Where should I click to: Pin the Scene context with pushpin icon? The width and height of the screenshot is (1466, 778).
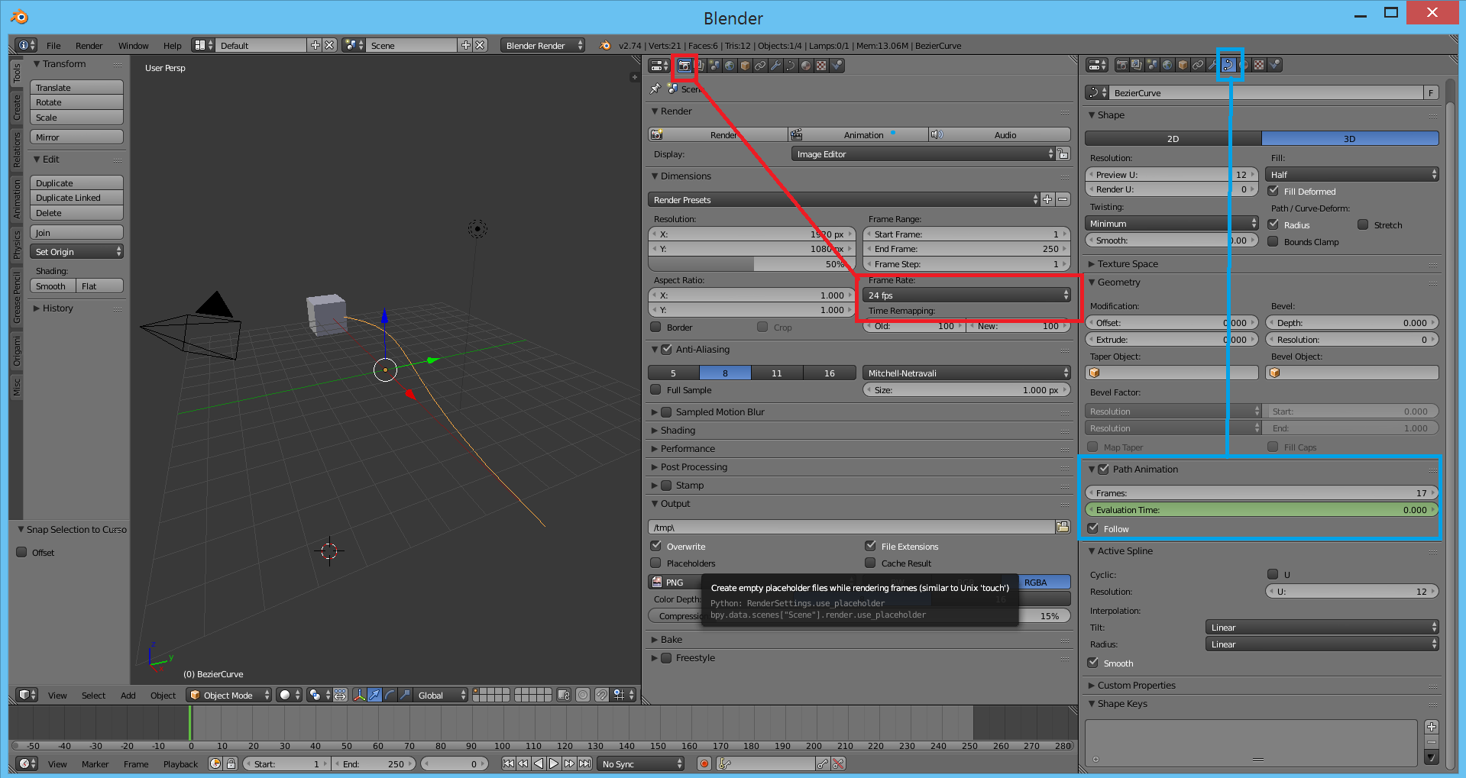pyautogui.click(x=655, y=89)
